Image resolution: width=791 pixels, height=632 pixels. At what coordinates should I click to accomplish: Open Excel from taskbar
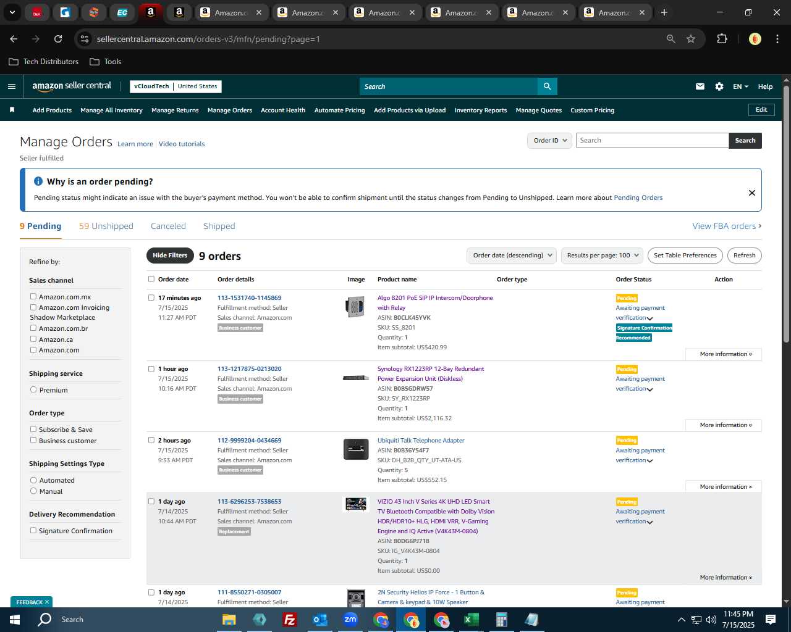[472, 620]
